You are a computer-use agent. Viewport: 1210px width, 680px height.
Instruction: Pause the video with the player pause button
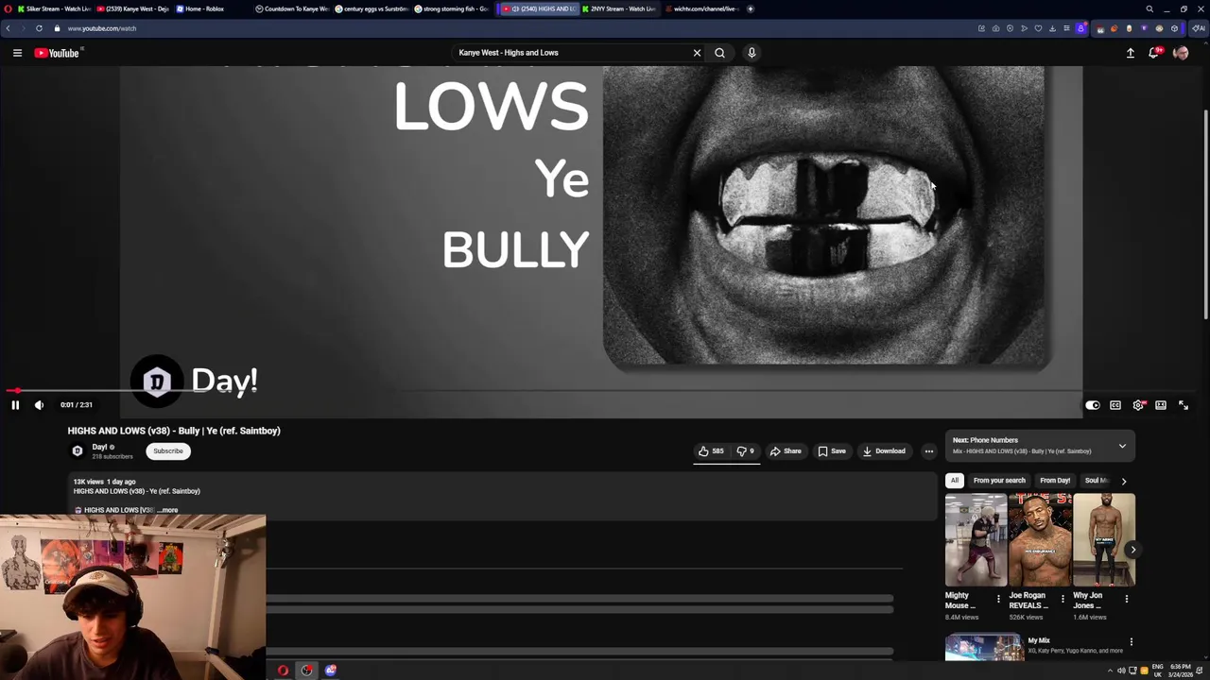15,405
